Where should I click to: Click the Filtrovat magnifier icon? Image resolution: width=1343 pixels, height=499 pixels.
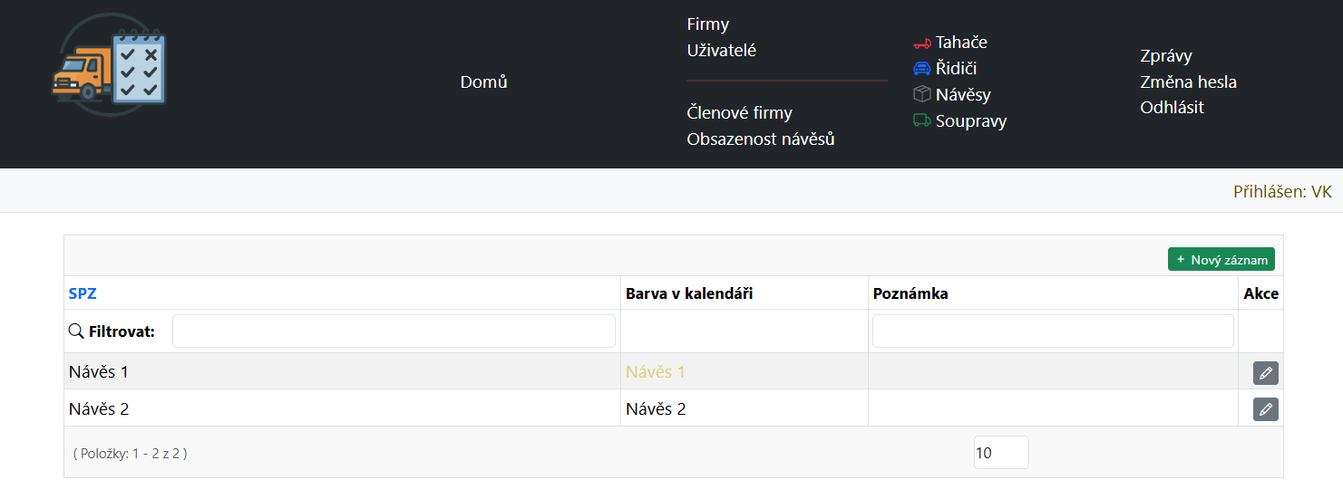(x=76, y=331)
